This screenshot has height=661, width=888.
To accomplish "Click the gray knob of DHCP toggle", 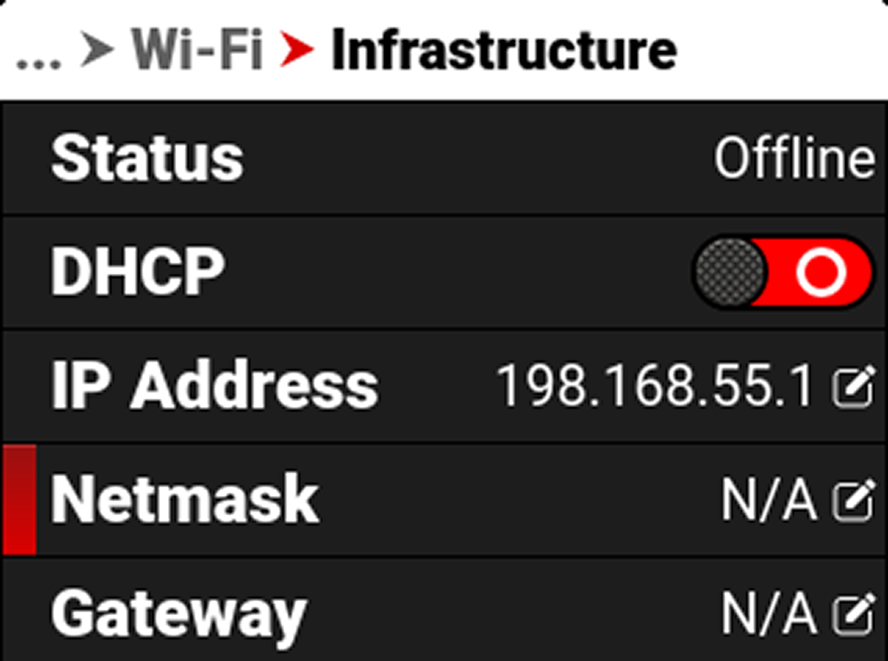I will (x=730, y=272).
